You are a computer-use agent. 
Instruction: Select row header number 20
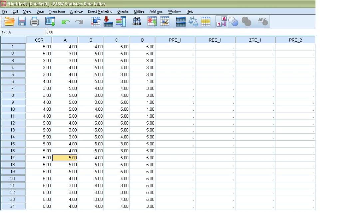pyautogui.click(x=13, y=179)
